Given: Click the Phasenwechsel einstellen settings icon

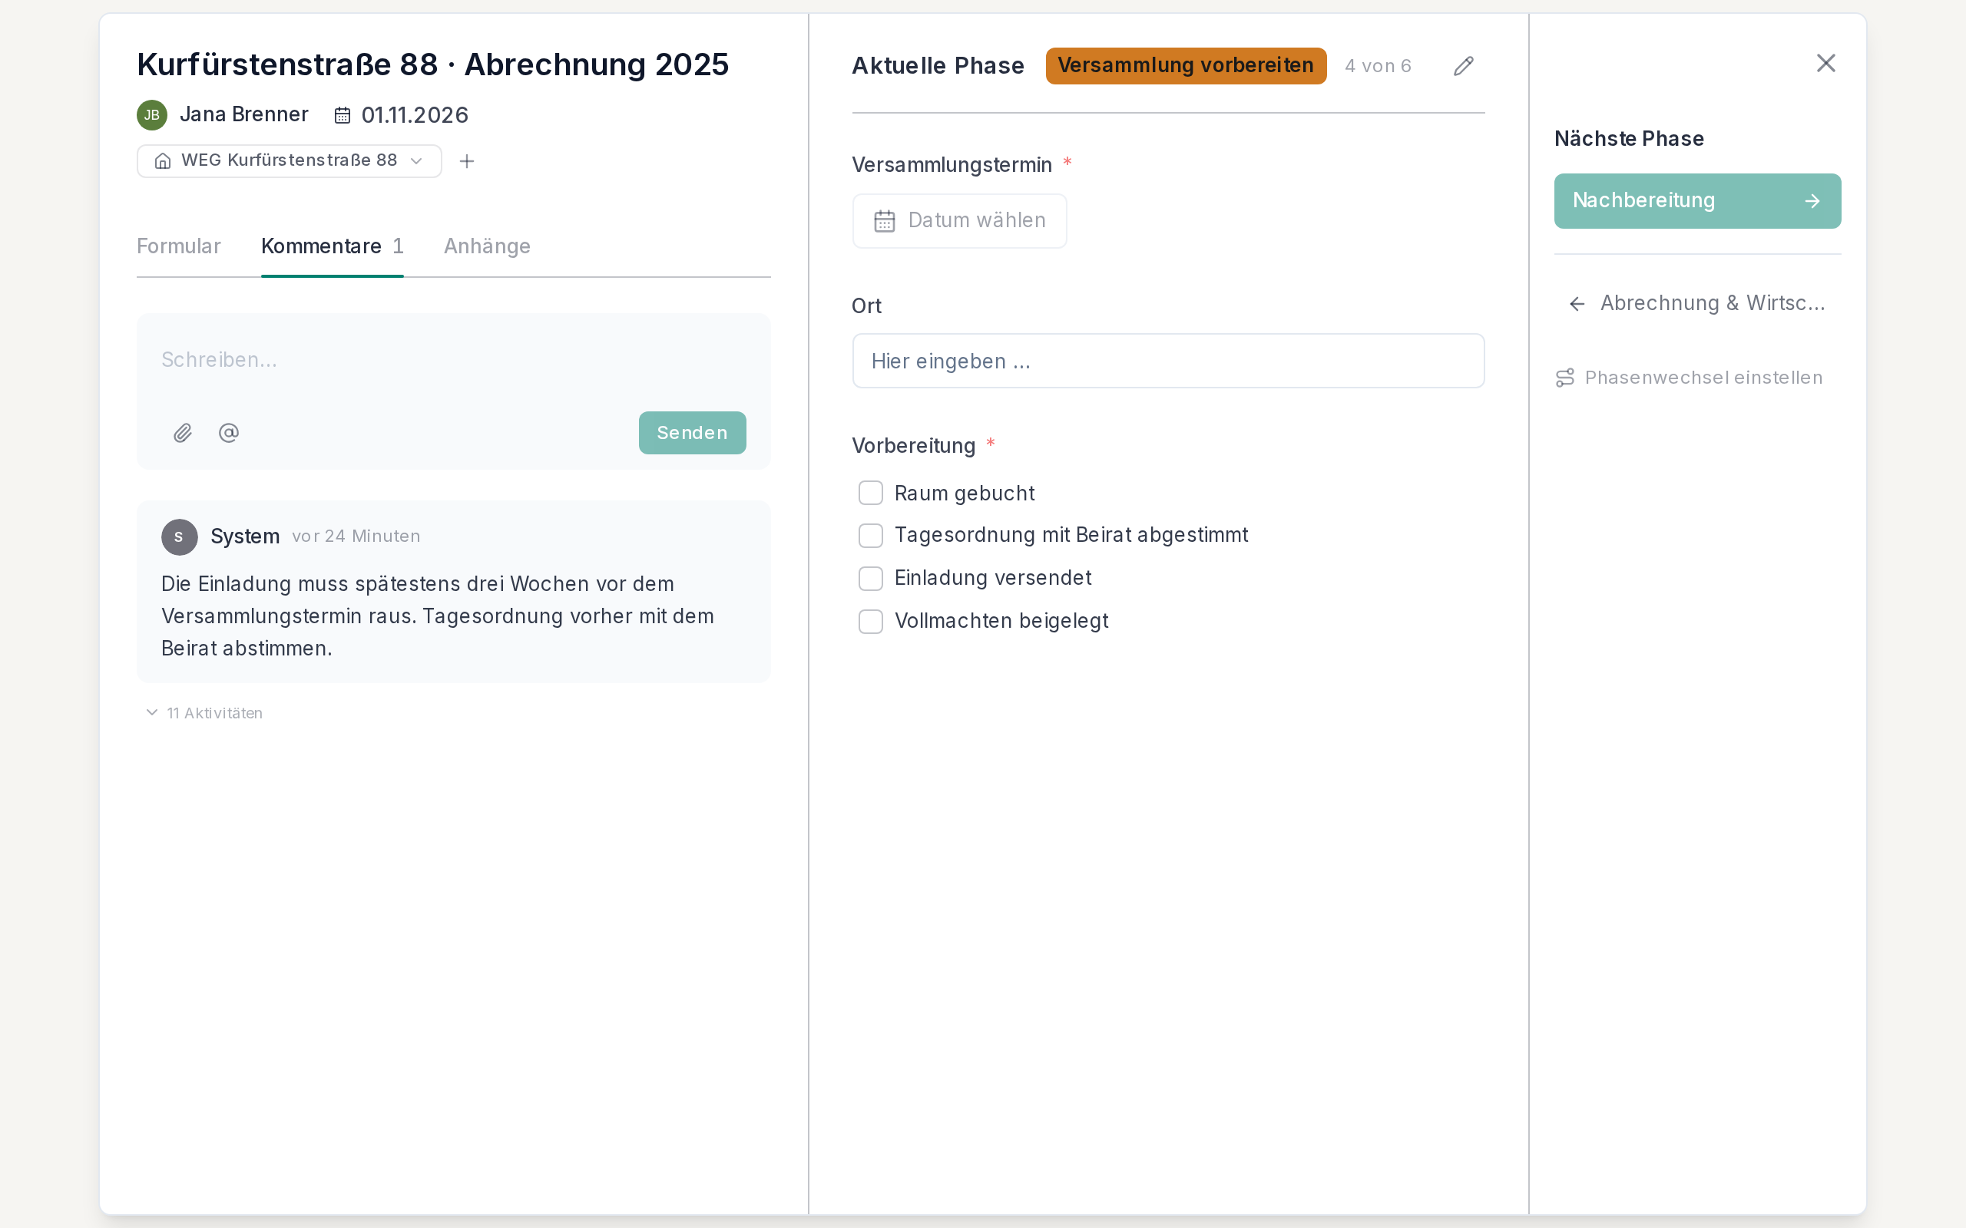Looking at the screenshot, I should click(1564, 378).
